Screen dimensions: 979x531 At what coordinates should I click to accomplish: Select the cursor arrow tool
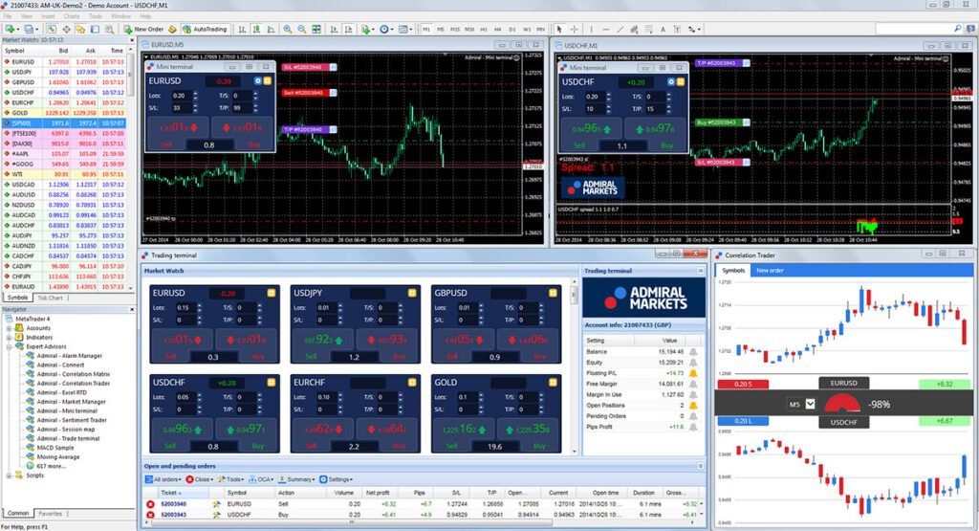pyautogui.click(x=559, y=29)
